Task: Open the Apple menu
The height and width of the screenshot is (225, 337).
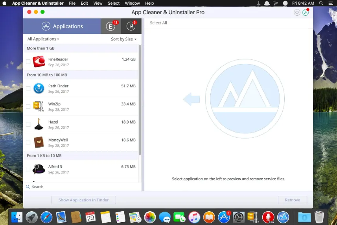Action: coord(4,3)
